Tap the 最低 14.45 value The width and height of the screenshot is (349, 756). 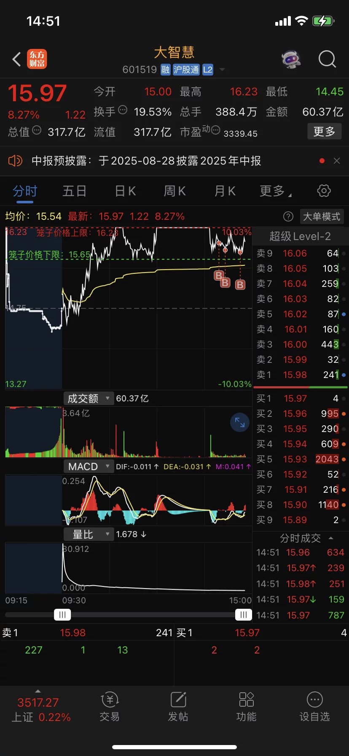330,92
